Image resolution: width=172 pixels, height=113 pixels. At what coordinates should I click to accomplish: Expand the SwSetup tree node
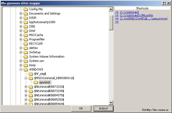21,52
